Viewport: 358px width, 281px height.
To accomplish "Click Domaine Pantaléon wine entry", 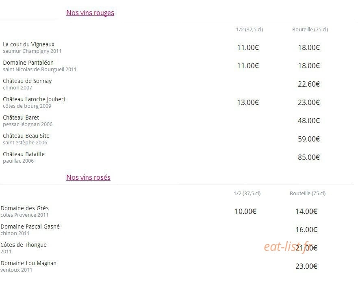I will tap(28, 63).
